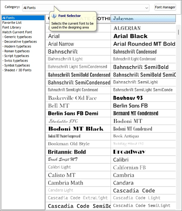The width and height of the screenshot is (182, 211).
Task: Pick the Bahnschrift SemiBold font
Action: coord(143,67)
